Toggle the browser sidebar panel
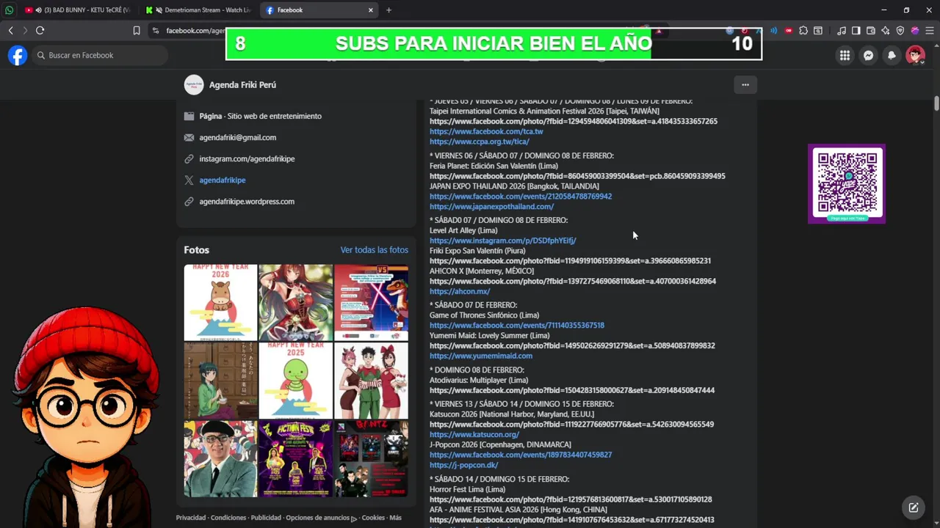This screenshot has height=528, width=940. coord(856,31)
